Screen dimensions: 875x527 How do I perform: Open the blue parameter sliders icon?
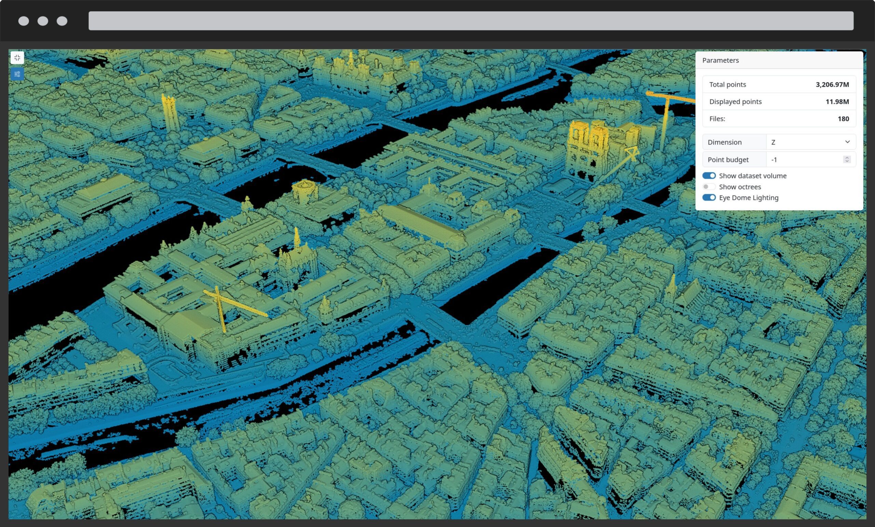pyautogui.click(x=17, y=74)
